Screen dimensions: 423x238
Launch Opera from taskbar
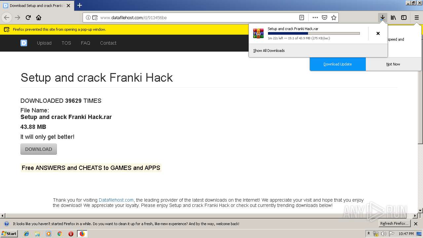click(x=71, y=234)
